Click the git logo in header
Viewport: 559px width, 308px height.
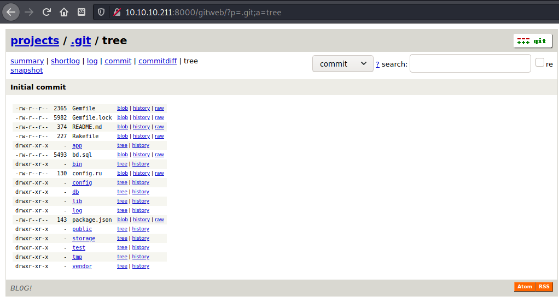[x=533, y=41]
